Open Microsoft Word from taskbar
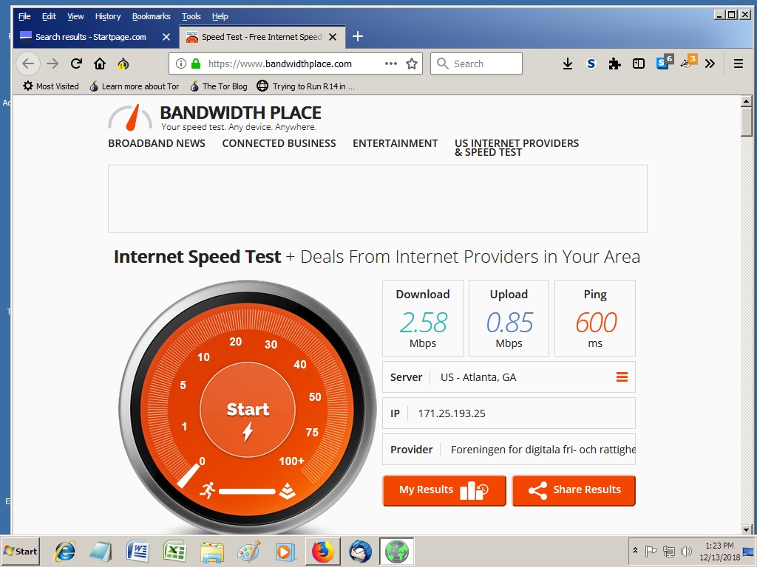This screenshot has width=757, height=567. click(138, 551)
